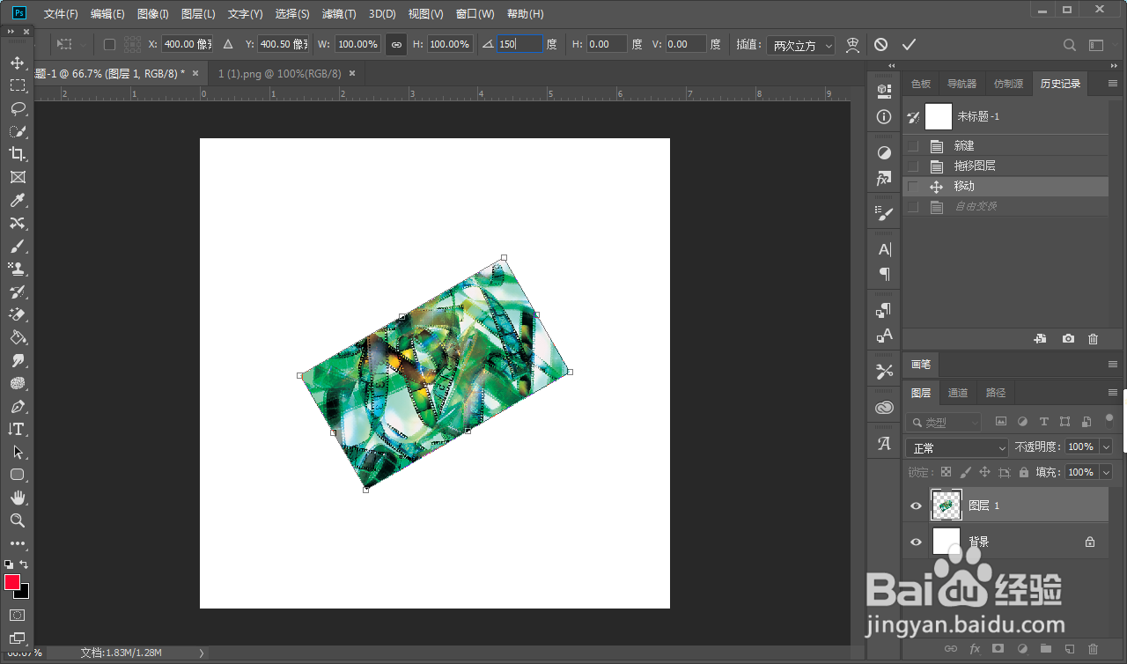
Task: Open the blend mode 正常 dropdown
Action: [x=957, y=448]
